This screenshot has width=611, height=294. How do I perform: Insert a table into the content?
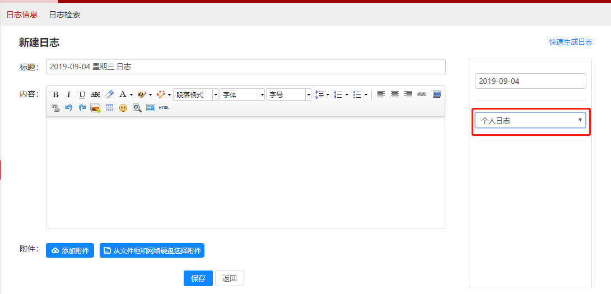[109, 108]
